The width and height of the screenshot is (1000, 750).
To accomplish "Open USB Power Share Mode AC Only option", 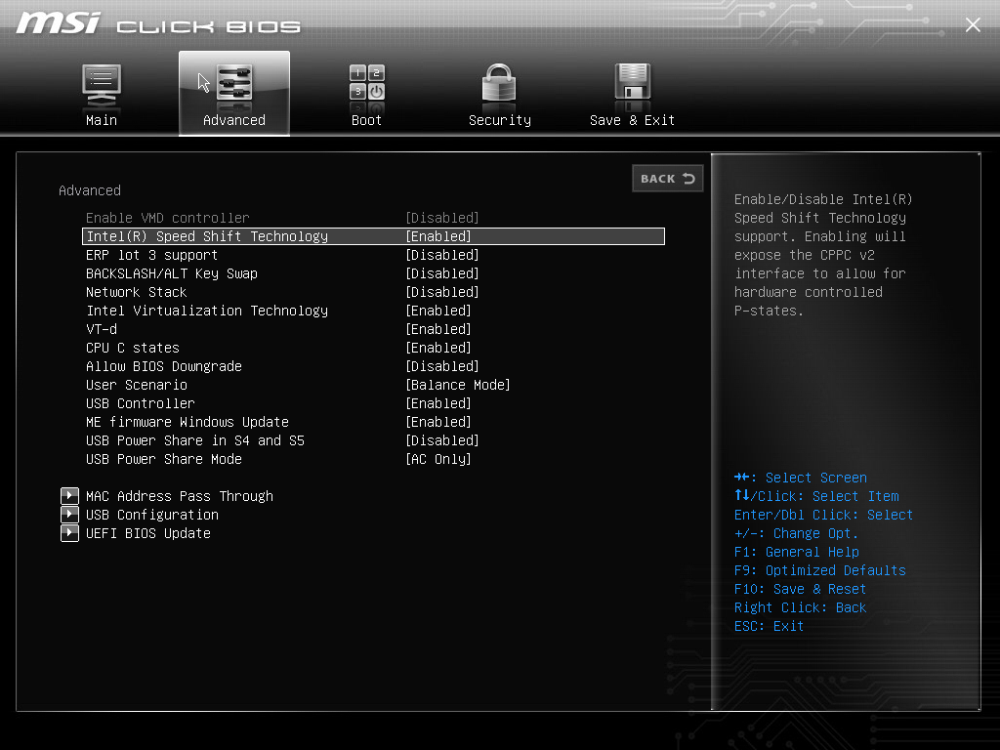I will click(x=438, y=459).
